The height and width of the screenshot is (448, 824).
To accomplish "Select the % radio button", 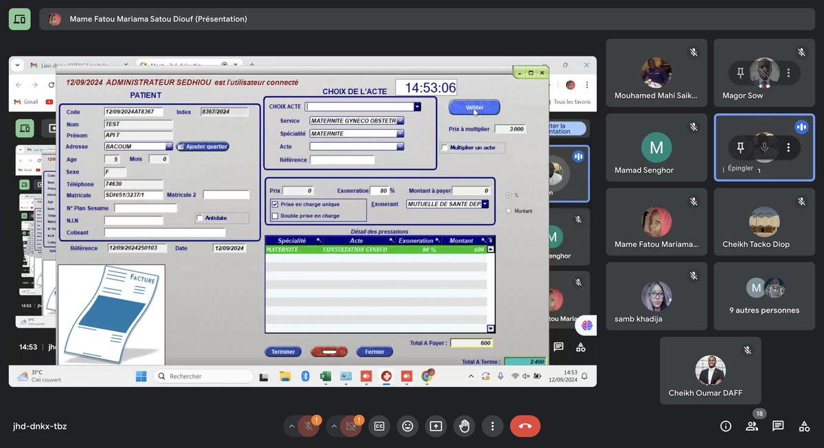I will [508, 195].
